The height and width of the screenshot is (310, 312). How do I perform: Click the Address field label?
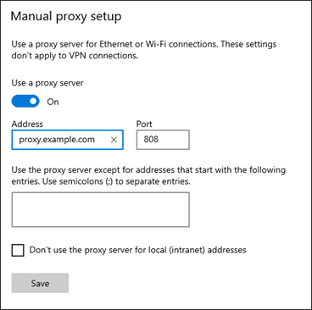27,124
